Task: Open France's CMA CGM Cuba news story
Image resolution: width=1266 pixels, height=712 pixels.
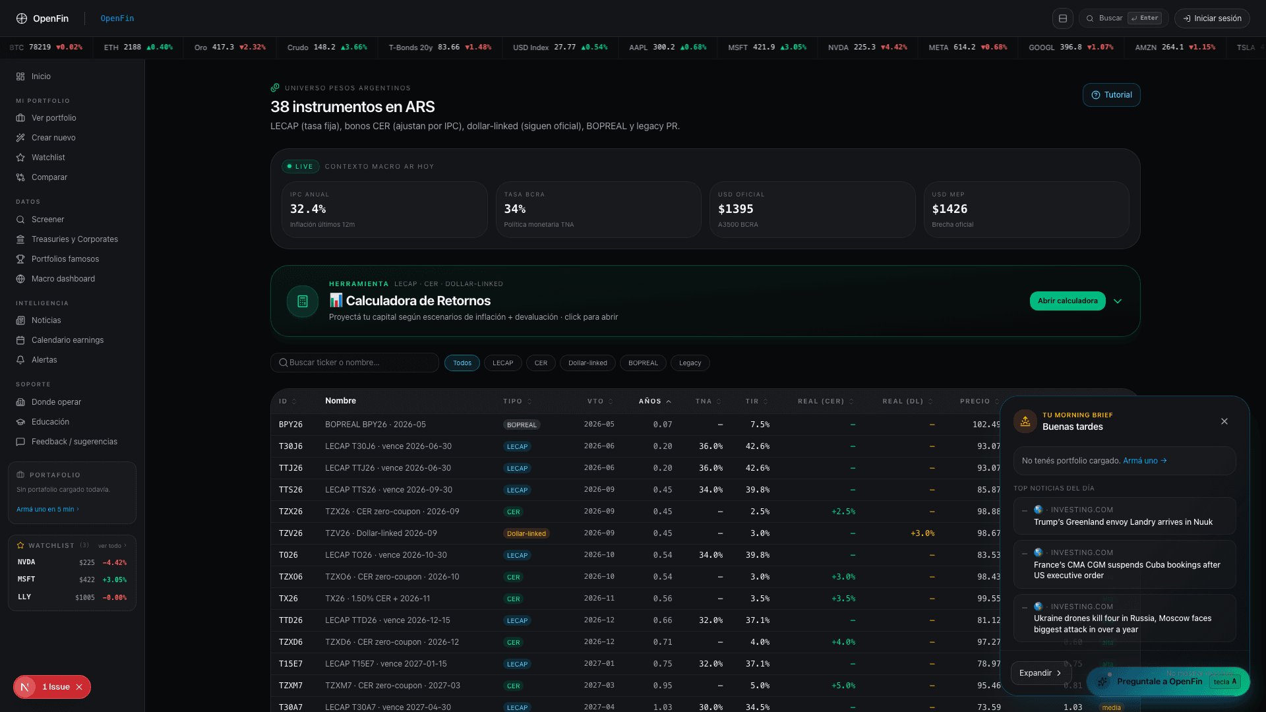Action: (1125, 564)
